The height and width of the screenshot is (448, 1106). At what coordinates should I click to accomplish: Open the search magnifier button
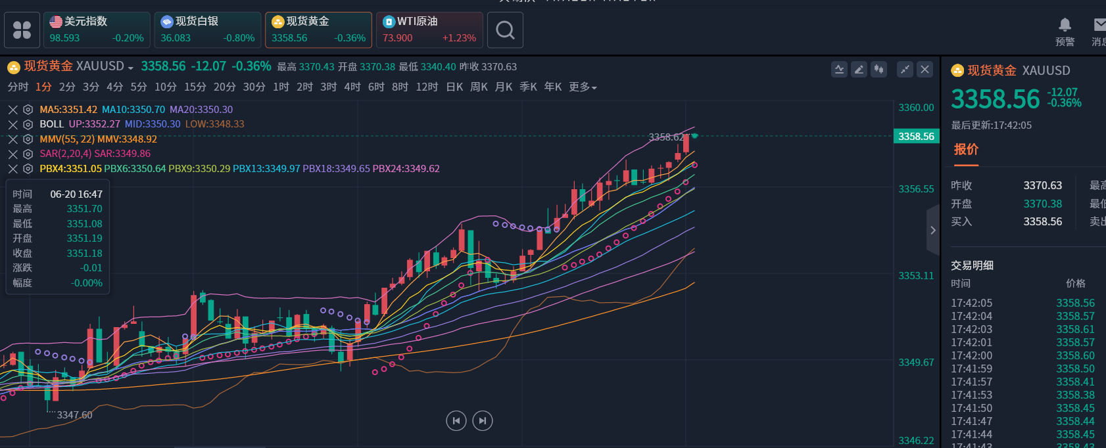[505, 30]
